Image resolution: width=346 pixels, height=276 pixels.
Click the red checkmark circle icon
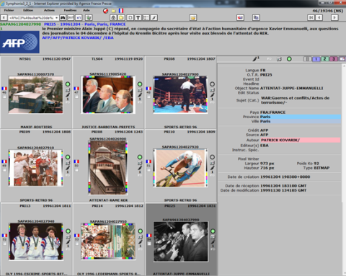point(105,11)
